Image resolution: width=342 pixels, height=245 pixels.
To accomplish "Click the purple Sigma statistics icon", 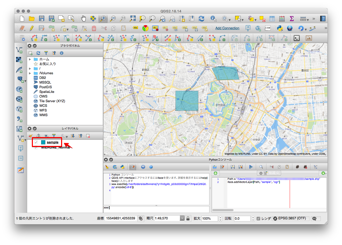I will 292,18.
